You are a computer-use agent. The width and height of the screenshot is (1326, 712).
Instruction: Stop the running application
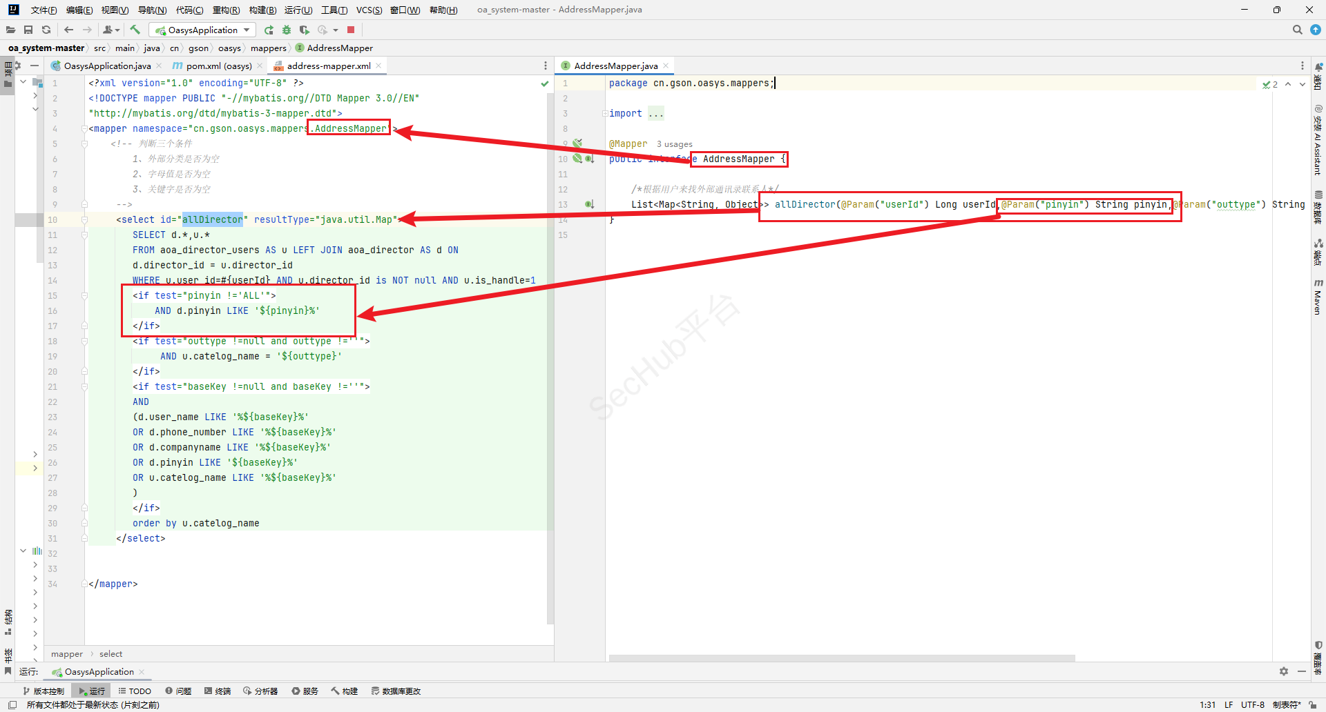(351, 30)
